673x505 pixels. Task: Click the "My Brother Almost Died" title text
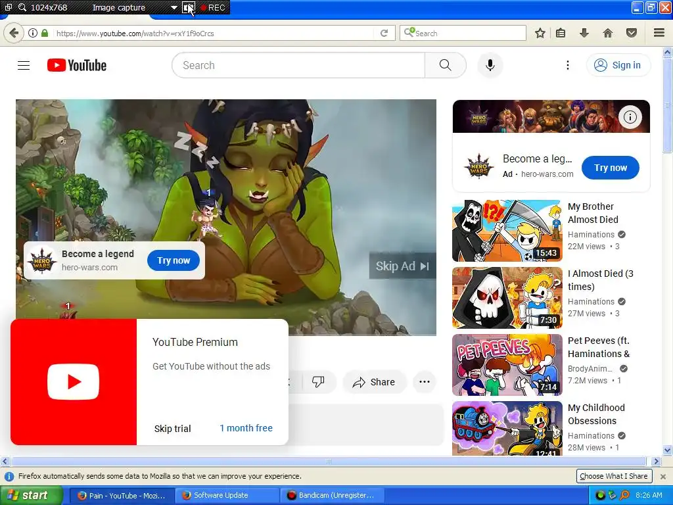pos(593,213)
